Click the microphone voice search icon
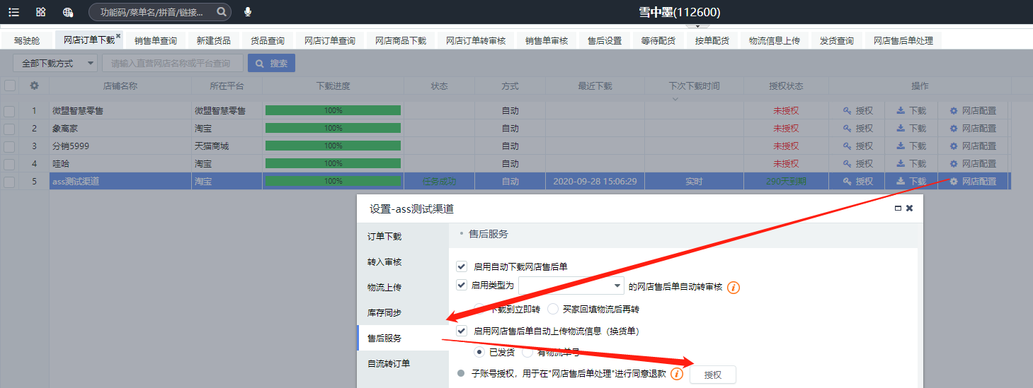1033x388 pixels. click(248, 12)
